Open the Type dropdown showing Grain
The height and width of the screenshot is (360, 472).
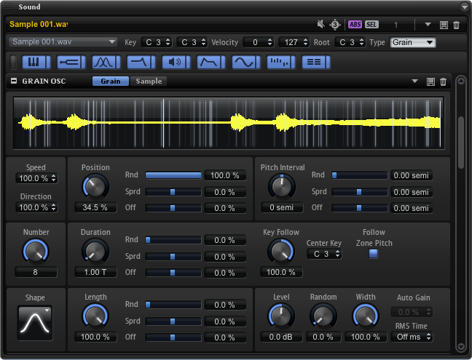(413, 42)
